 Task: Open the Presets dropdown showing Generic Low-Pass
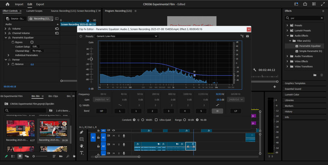pyautogui.click(x=126, y=36)
